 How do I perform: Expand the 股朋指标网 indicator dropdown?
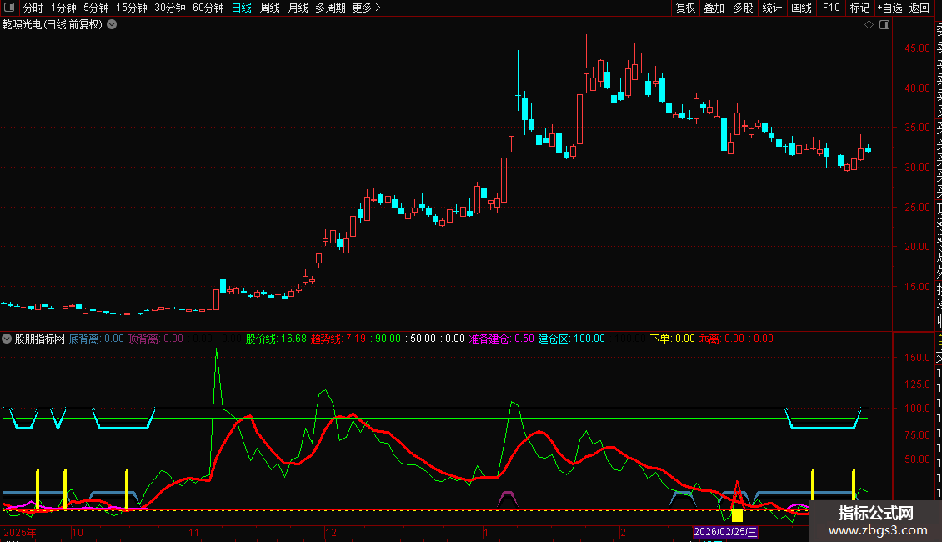coord(8,339)
